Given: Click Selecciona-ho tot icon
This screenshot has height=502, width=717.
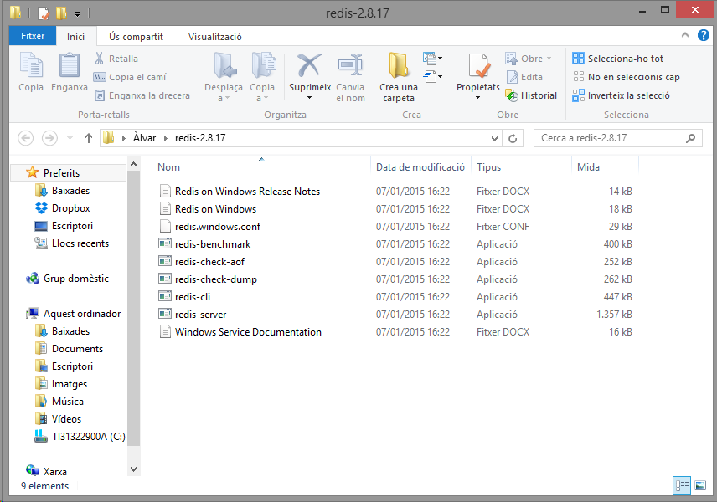Looking at the screenshot, I should [579, 59].
